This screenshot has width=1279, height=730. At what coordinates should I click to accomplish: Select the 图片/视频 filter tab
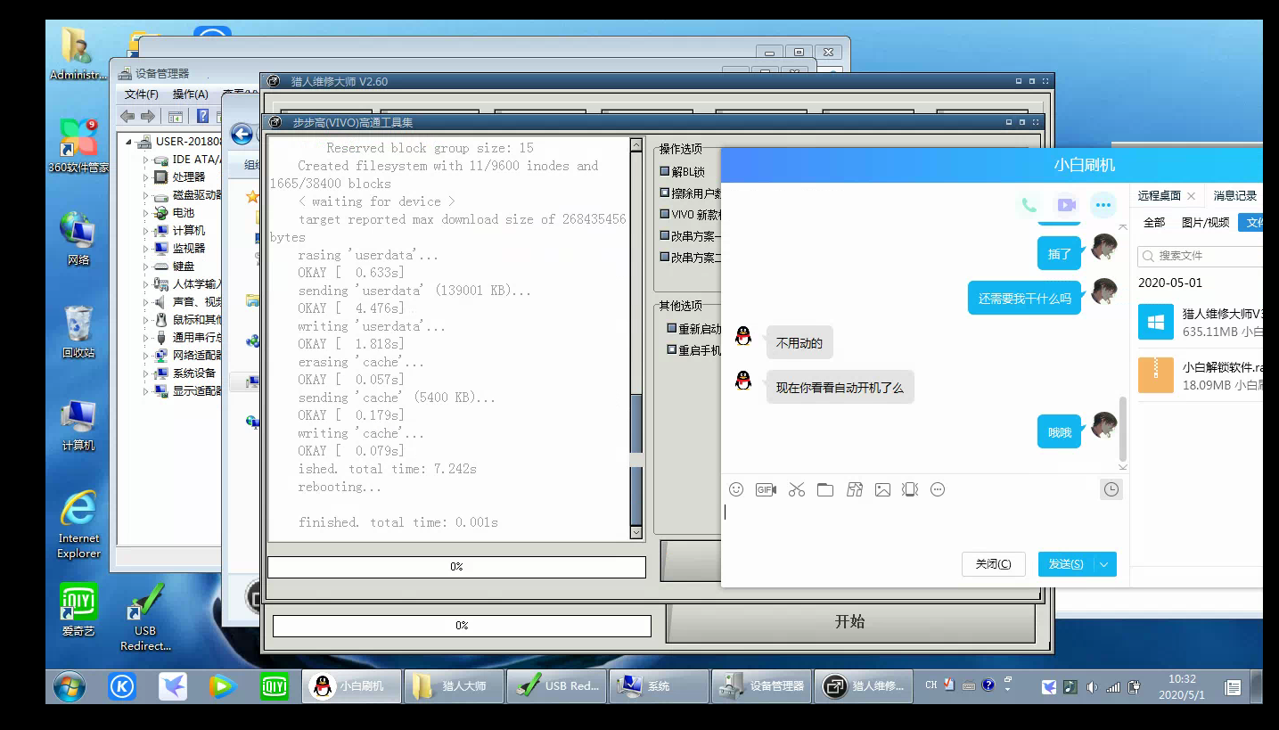pyautogui.click(x=1205, y=222)
